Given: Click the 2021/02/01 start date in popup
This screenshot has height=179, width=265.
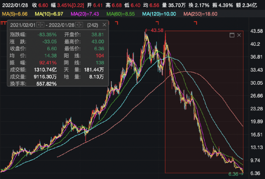Looking at the screenshot, I should click(x=23, y=25).
